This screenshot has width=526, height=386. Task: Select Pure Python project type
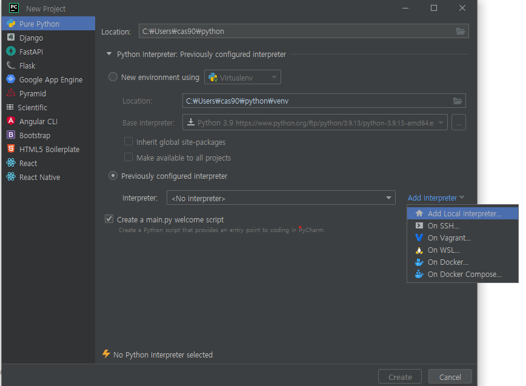(x=48, y=24)
